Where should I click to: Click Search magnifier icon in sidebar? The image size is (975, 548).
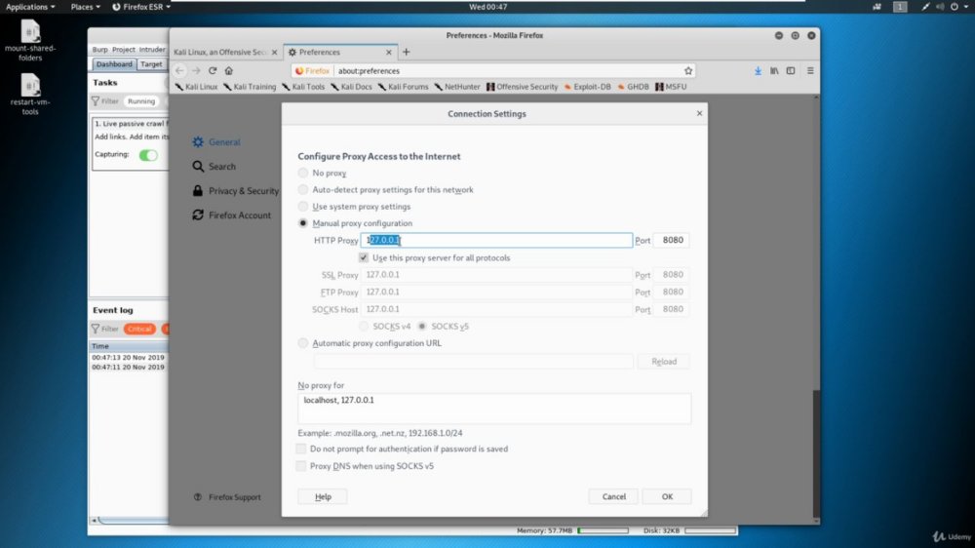(198, 166)
